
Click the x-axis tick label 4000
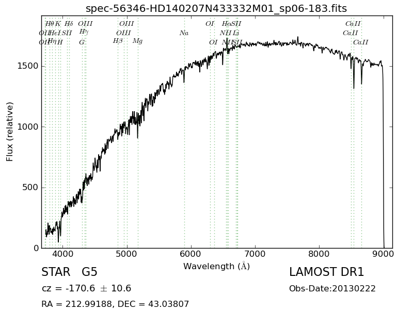pyautogui.click(x=62, y=254)
